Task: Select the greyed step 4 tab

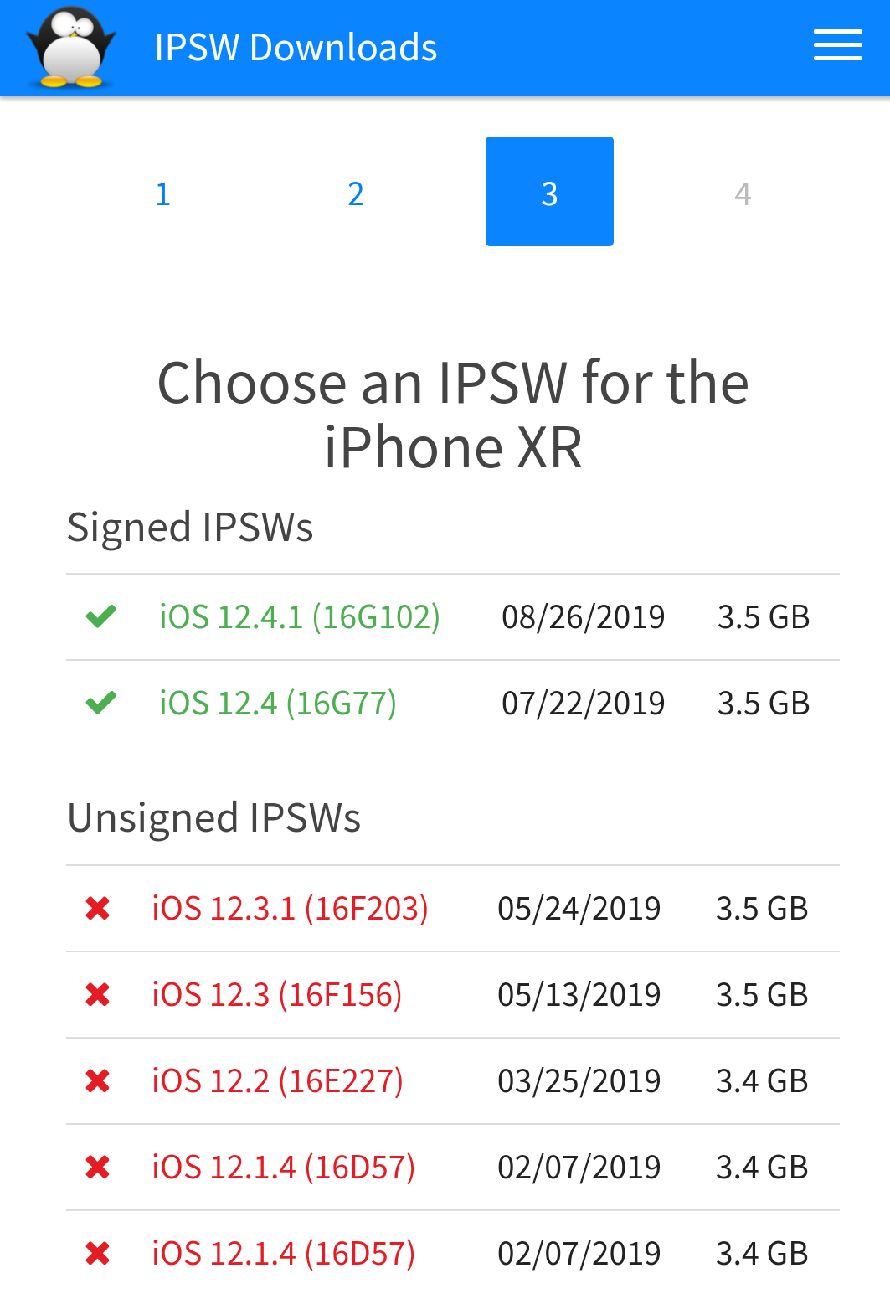Action: coord(743,193)
